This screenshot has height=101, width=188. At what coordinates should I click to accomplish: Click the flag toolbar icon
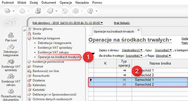38,11
